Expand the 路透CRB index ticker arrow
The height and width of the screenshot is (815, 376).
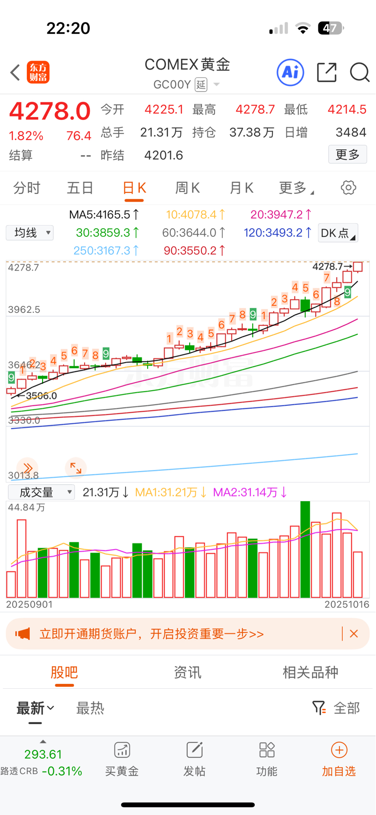point(43,742)
